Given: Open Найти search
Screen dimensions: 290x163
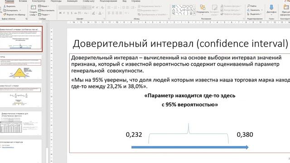Looking at the screenshot, I should 252,6.
